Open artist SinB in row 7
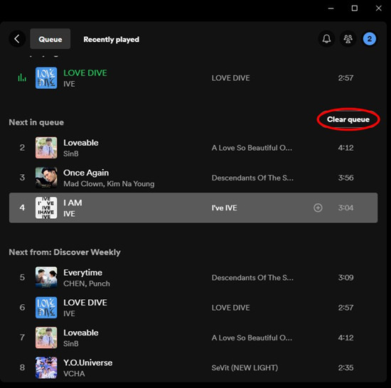Image resolution: width=391 pixels, height=388 pixels. (x=71, y=344)
